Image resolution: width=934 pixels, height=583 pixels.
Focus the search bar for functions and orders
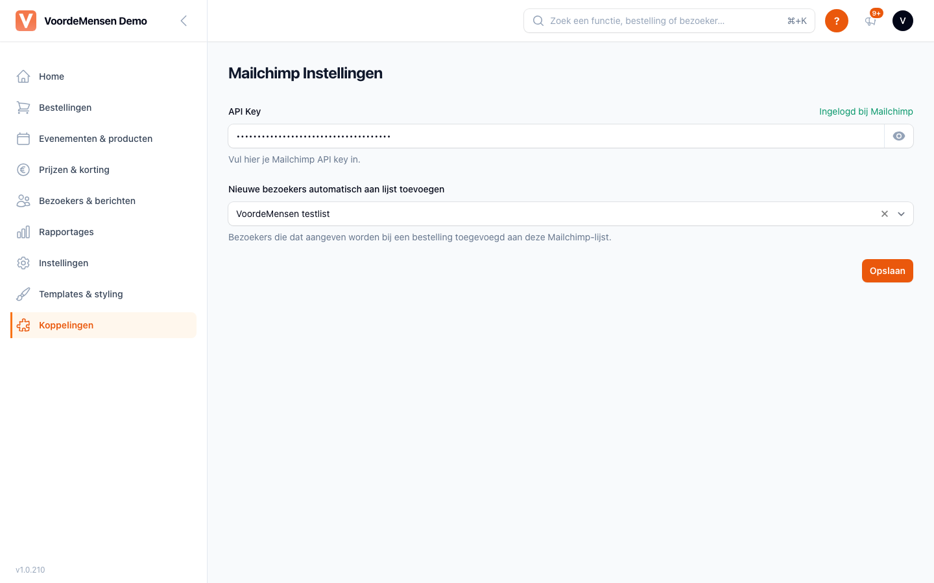pos(669,21)
